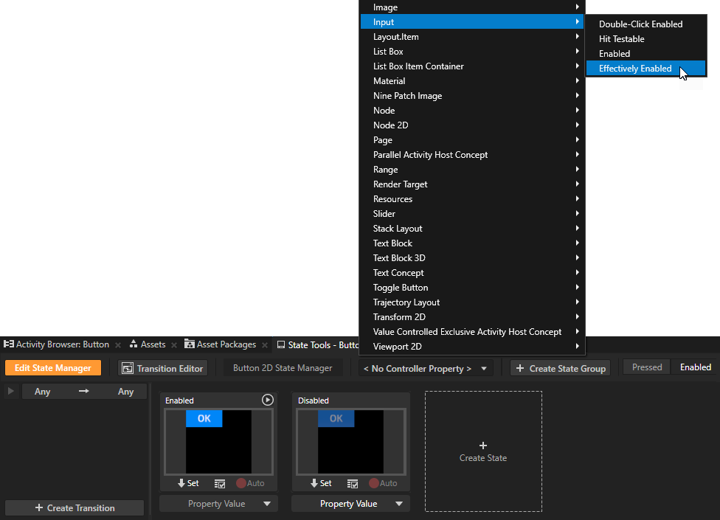Click the property-list icon beside Set in Enabled state
The image size is (720, 520).
(x=220, y=483)
